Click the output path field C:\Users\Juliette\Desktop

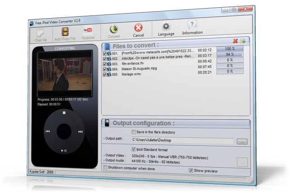pyautogui.click(x=182, y=140)
